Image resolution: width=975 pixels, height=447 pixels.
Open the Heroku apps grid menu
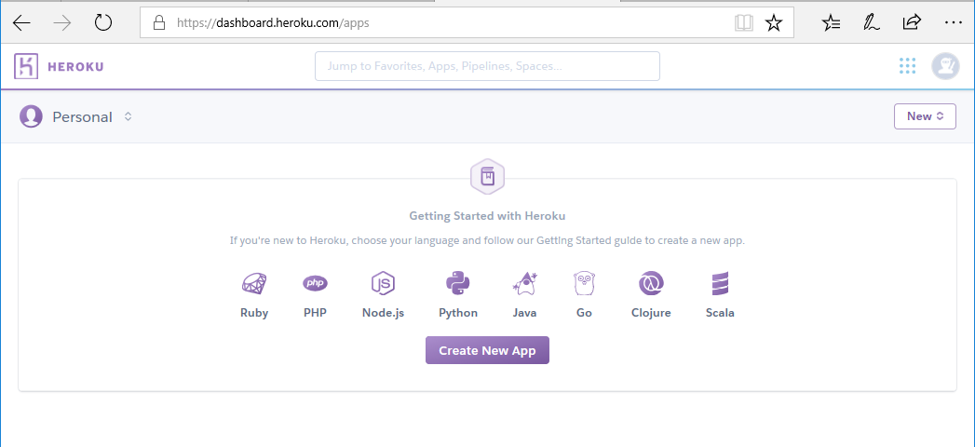pos(907,66)
